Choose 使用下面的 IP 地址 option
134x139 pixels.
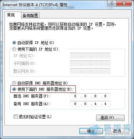pyautogui.click(x=14, y=49)
